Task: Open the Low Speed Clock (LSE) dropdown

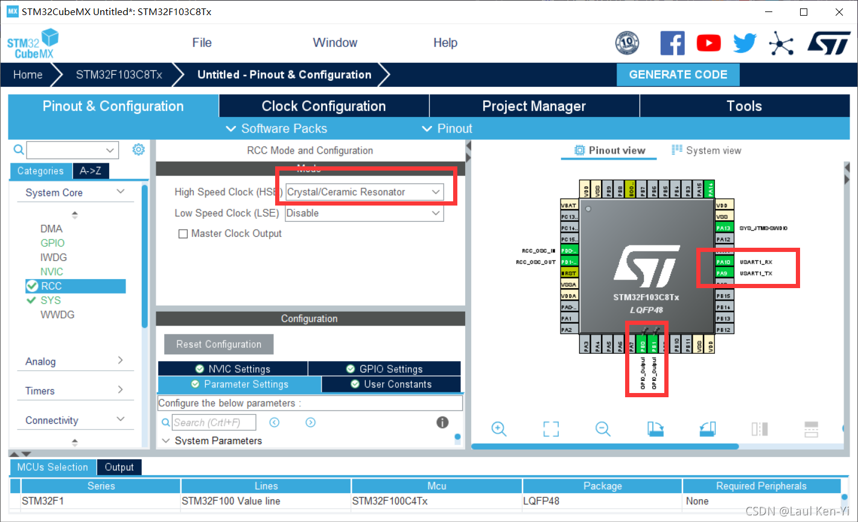Action: click(x=364, y=213)
